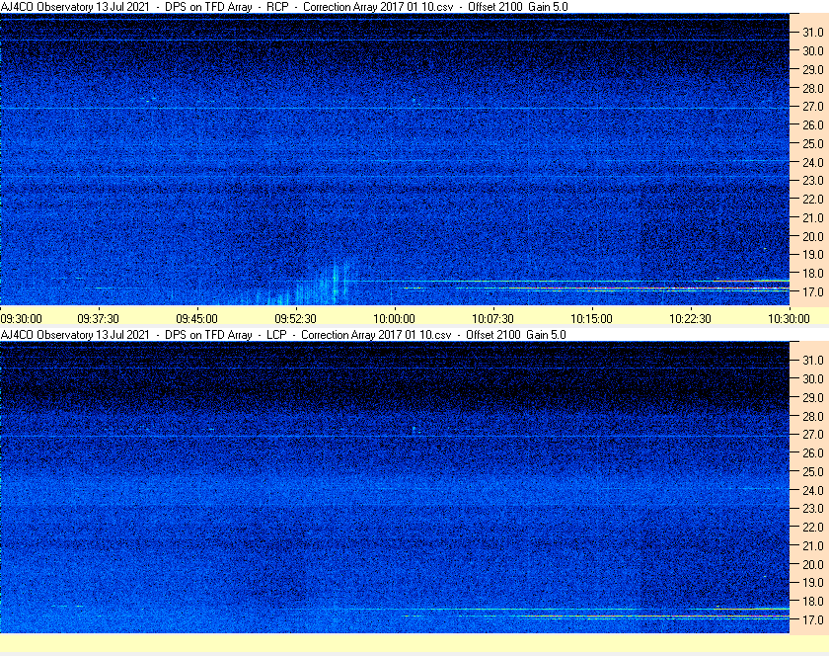
Task: Click the RCP spectrogram title text
Action: (284, 7)
